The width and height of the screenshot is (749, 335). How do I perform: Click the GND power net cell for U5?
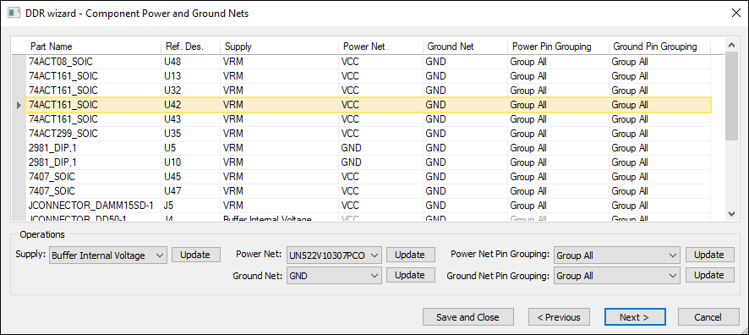[380, 148]
